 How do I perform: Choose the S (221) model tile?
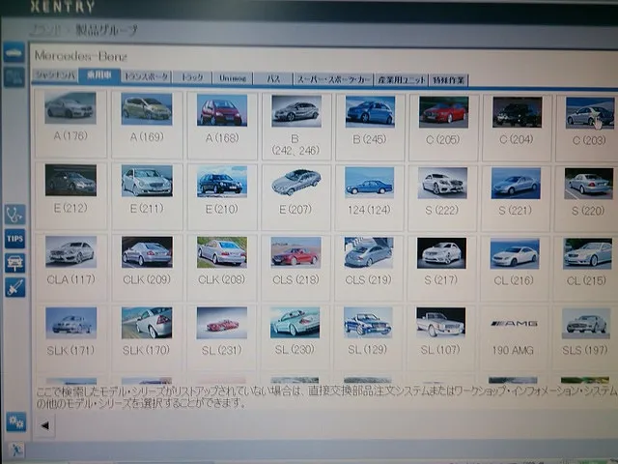click(515, 198)
